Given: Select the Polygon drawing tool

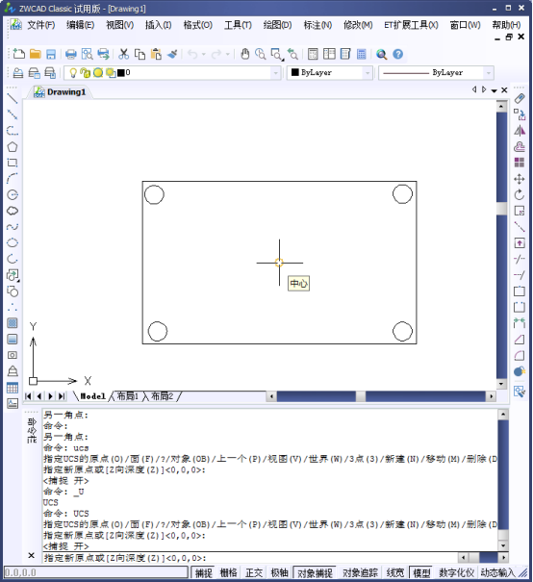Looking at the screenshot, I should tap(13, 146).
